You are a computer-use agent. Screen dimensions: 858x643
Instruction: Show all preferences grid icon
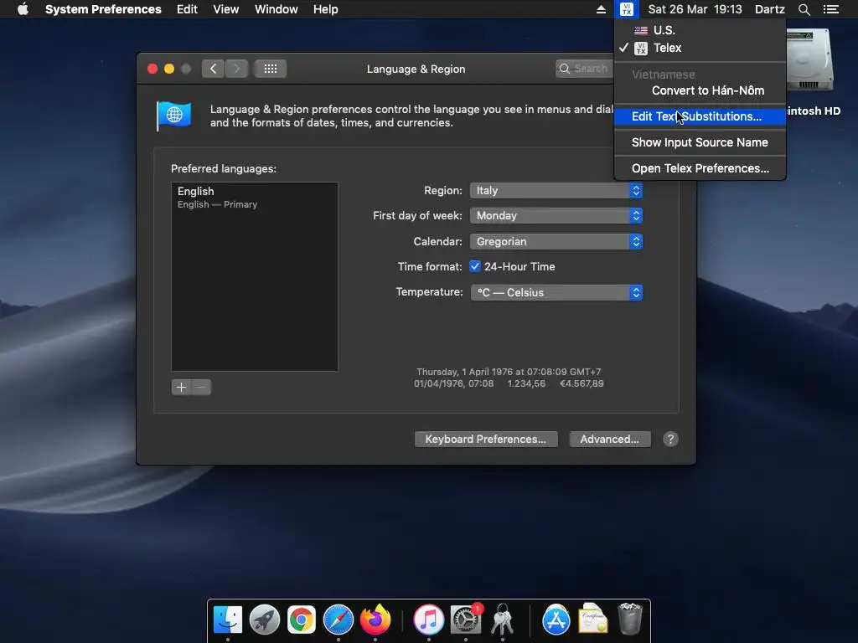click(271, 69)
